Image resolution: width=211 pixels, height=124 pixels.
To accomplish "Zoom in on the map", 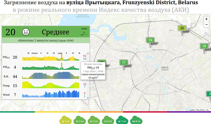I will click(x=207, y=19).
